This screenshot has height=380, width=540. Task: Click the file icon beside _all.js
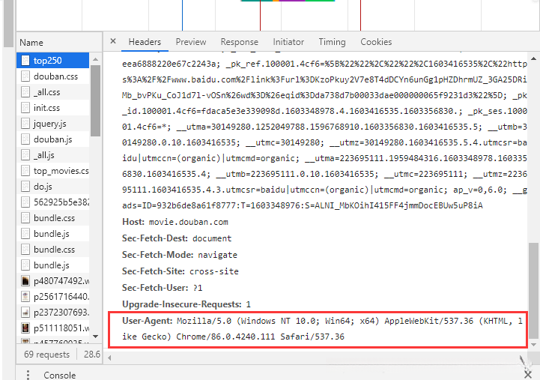coord(25,155)
